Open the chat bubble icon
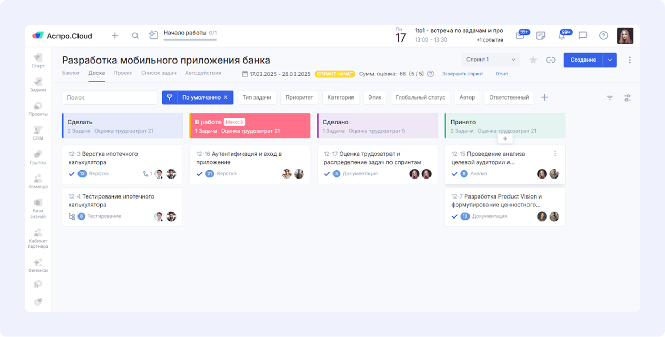The width and height of the screenshot is (665, 337). pyautogui.click(x=583, y=36)
